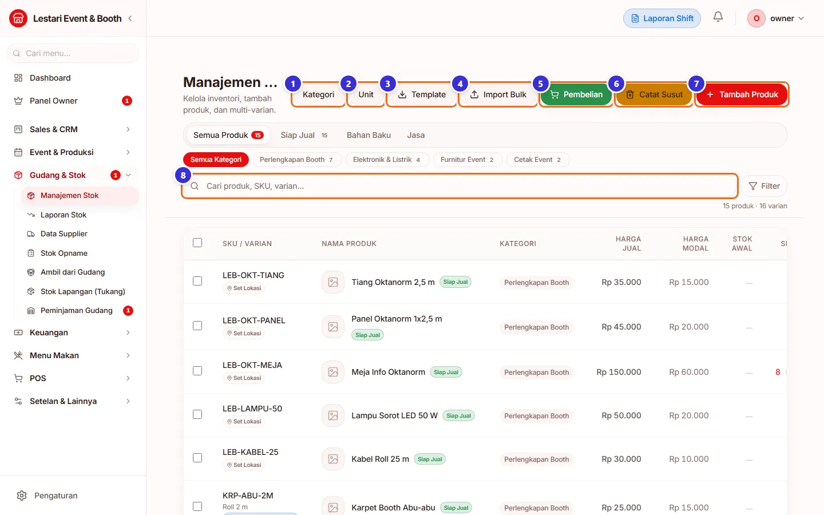Screen dimensions: 824x515
Task: Focus the Cari produk, SKU, varian search field
Action: coord(459,186)
